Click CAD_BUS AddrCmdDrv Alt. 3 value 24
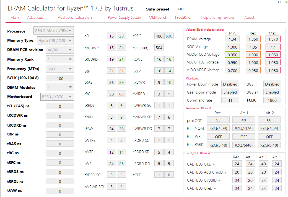Screen dimensions: 288x197 [x=277, y=172]
